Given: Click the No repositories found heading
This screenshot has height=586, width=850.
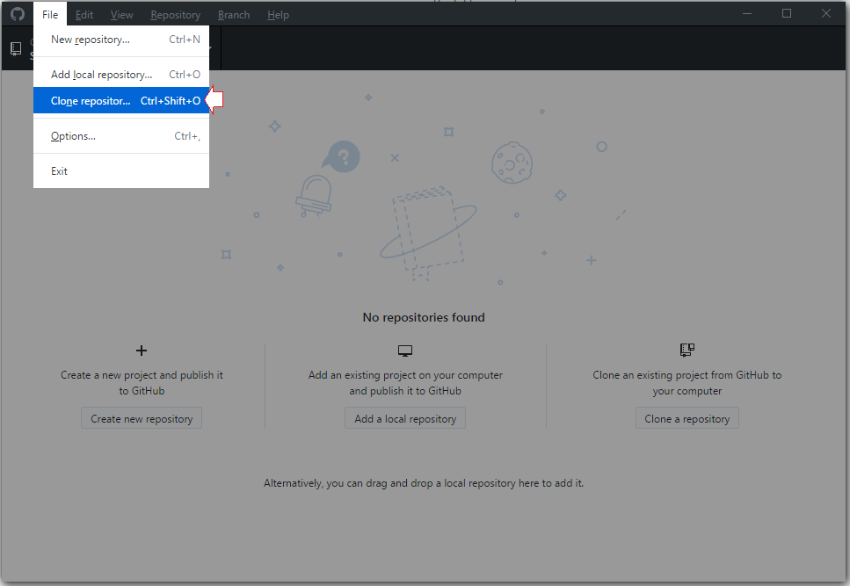Looking at the screenshot, I should [424, 317].
